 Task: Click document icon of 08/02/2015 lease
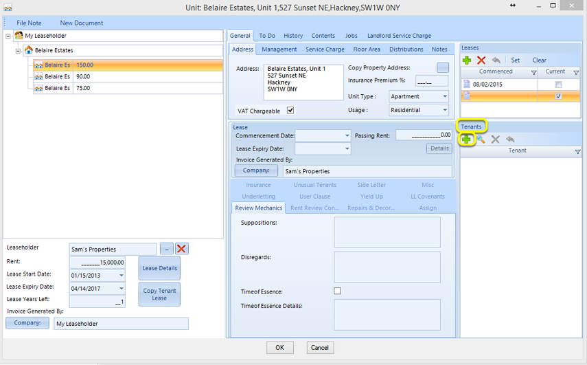[466, 84]
